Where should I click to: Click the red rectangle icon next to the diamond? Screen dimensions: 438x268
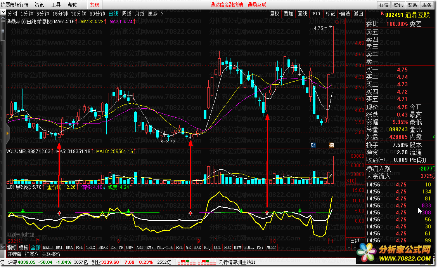click(x=343, y=22)
